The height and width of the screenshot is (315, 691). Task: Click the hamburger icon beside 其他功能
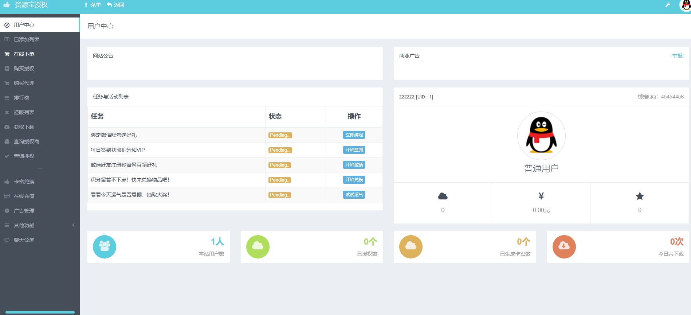7,225
